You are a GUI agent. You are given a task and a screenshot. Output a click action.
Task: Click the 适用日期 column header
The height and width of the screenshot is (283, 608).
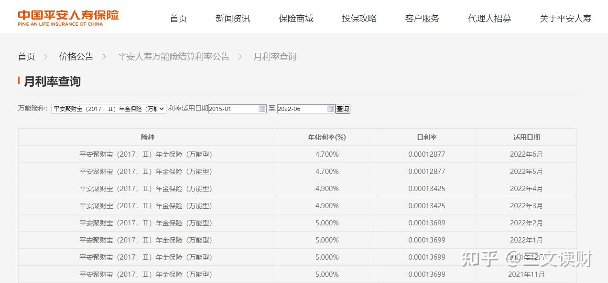527,137
